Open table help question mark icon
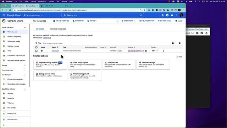Viewport: 227px width, 128px height. [173, 43]
